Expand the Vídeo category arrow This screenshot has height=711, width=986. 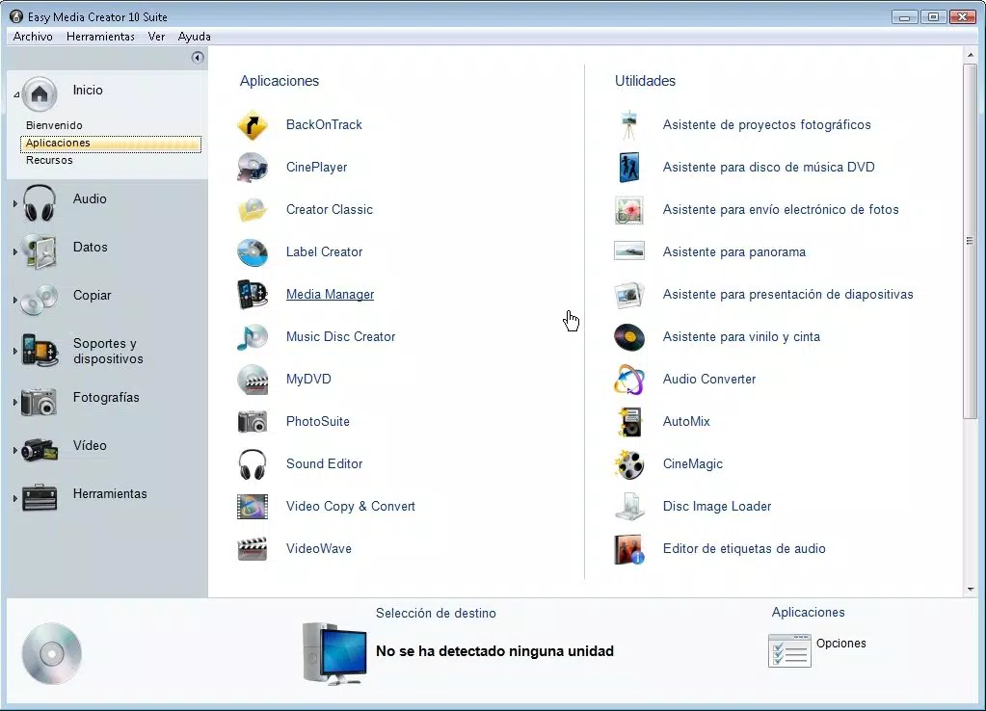tap(15, 450)
